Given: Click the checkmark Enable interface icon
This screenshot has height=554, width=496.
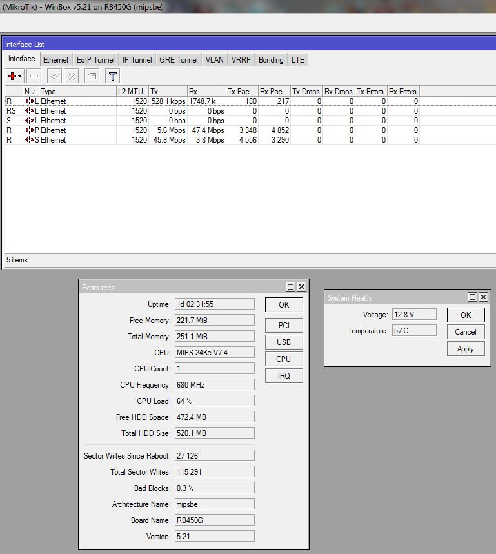Looking at the screenshot, I should (55, 75).
